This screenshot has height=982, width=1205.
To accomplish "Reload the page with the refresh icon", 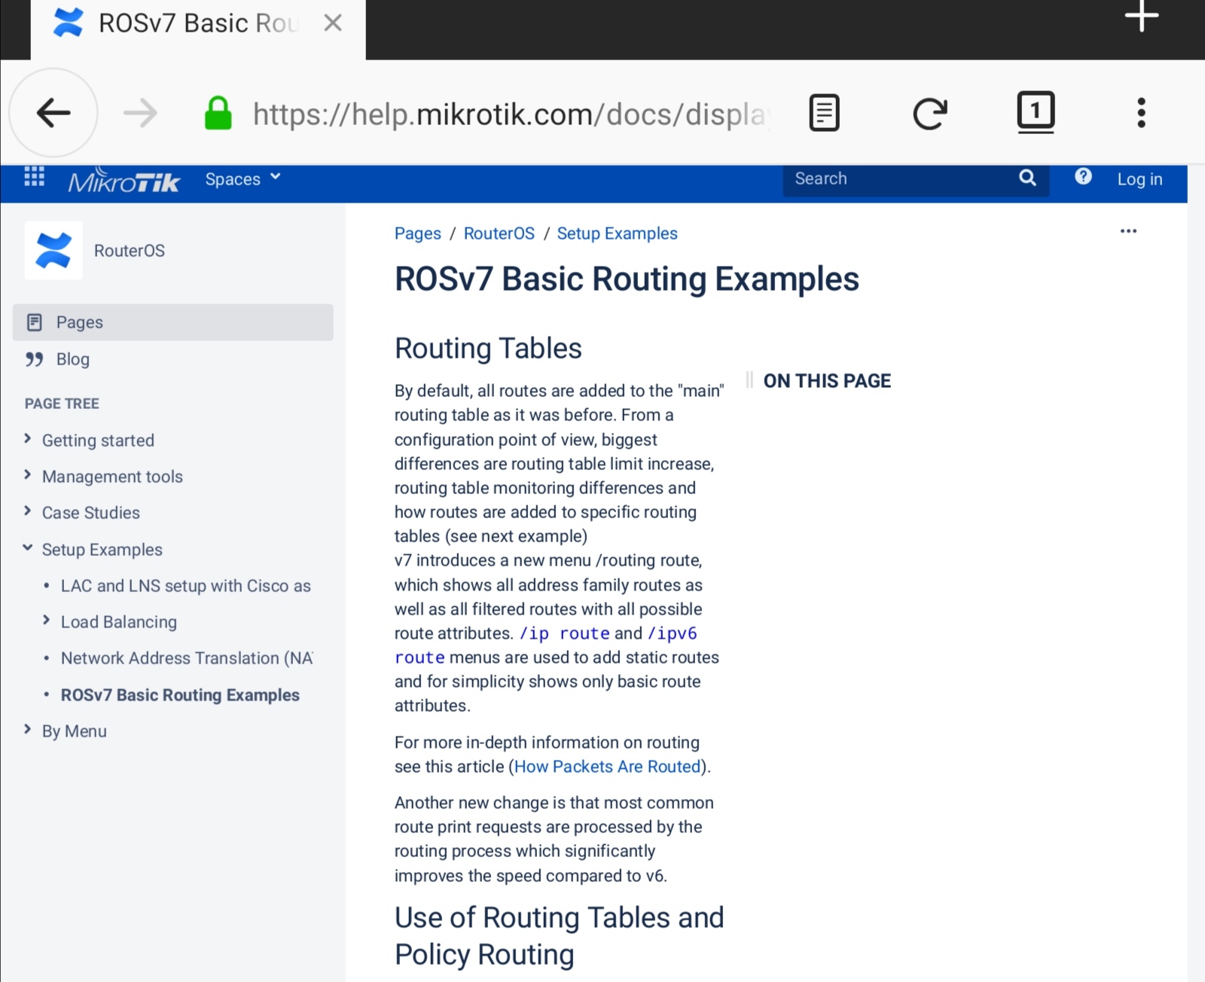I will click(929, 114).
